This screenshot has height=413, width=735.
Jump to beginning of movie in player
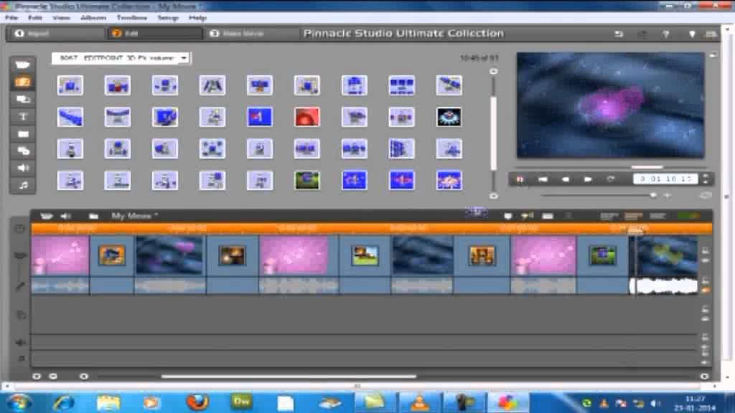[543, 179]
